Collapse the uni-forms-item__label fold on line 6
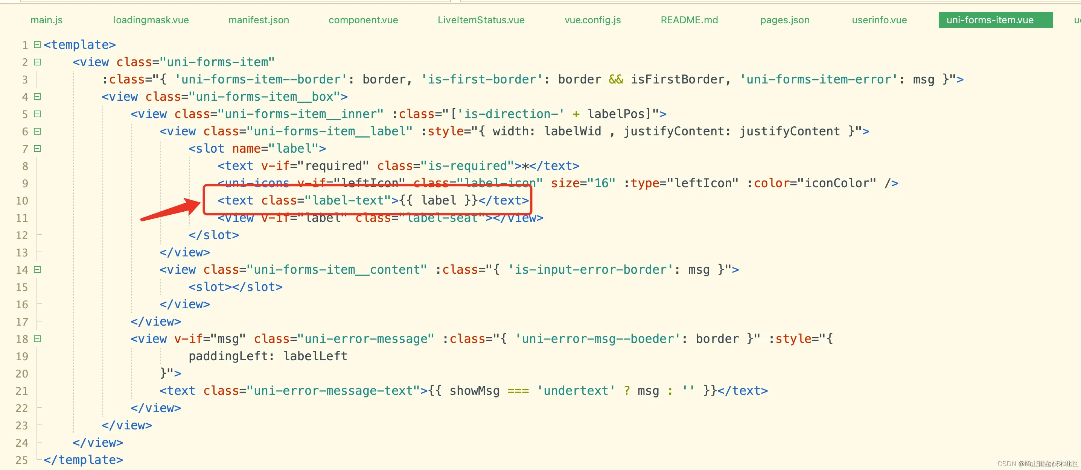Screen dimensions: 1081x470 click(37, 131)
